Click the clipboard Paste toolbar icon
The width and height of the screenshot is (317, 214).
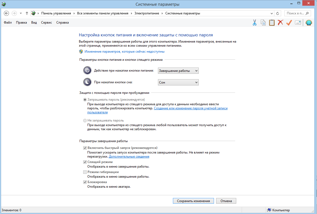coord(272,23)
